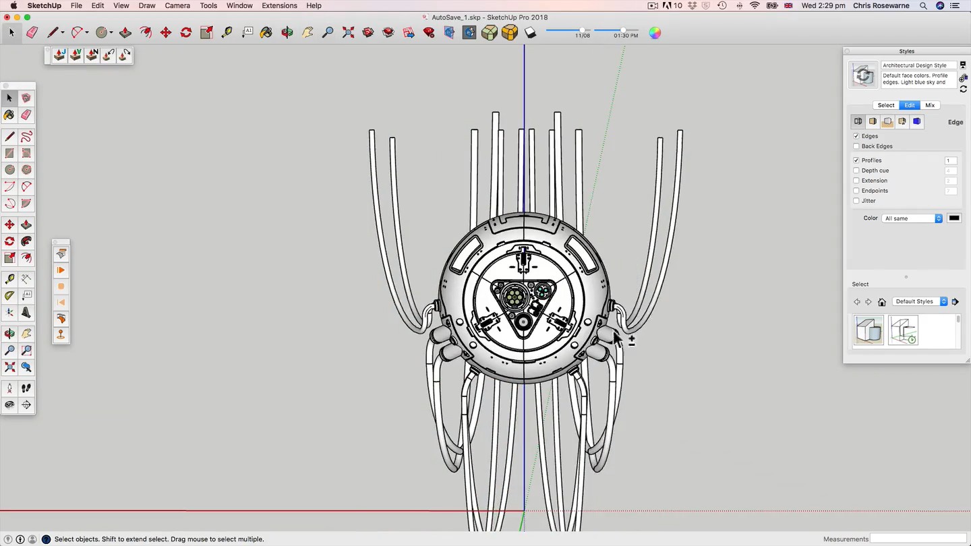Switch to the Mix tab in Styles
Screen dimensions: 971x546
pos(930,105)
